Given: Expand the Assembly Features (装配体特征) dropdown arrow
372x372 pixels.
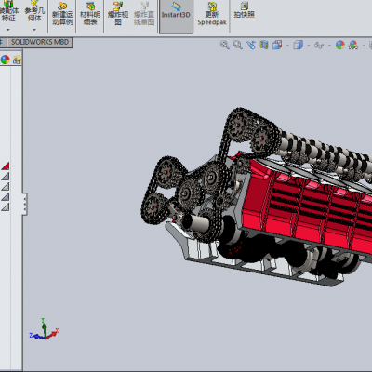Looking at the screenshot, I should (x=8, y=30).
